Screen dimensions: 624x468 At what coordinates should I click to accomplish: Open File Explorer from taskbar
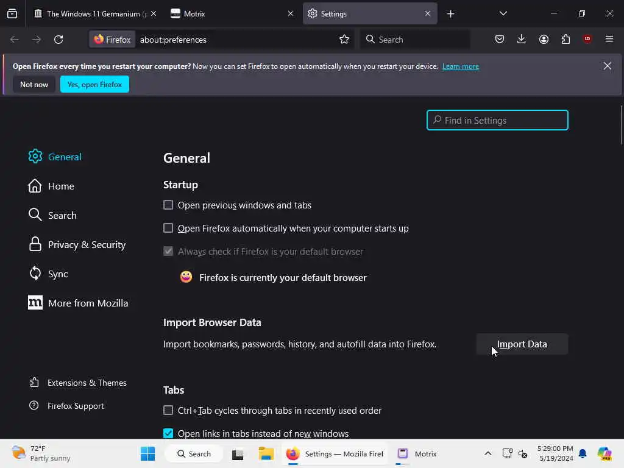pyautogui.click(x=266, y=453)
